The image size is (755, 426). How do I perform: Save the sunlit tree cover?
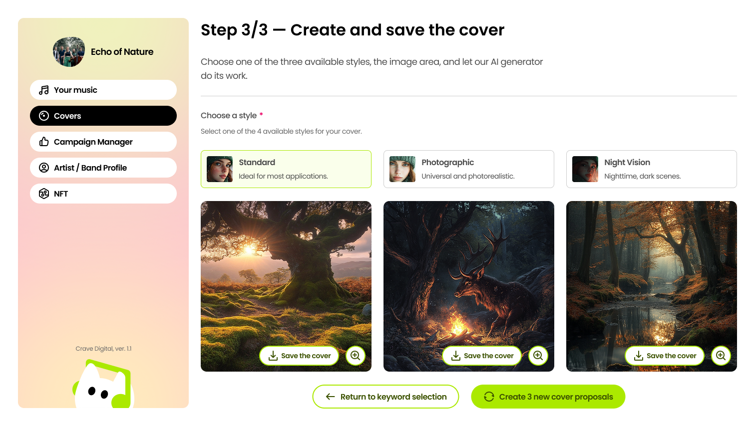(299, 356)
